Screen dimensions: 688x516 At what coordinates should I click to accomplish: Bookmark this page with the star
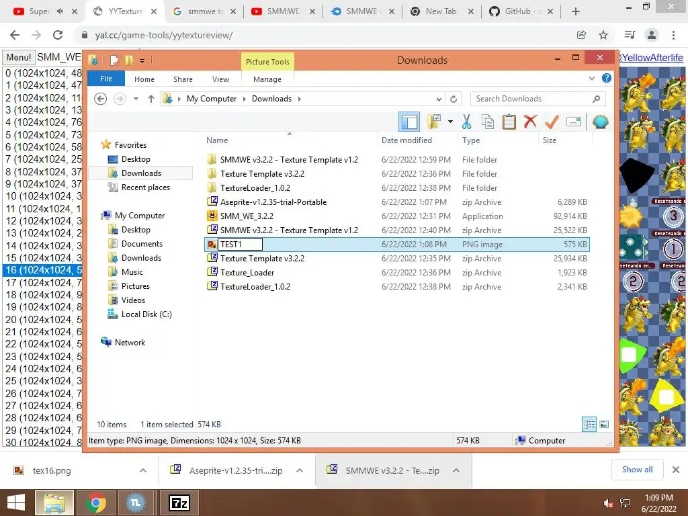pos(603,35)
